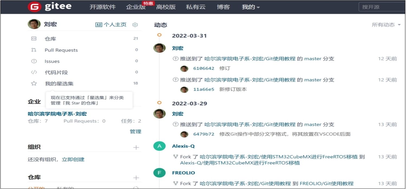Viewport: 406px width, 189px height.
Task: Click the 仓库 code icon in sidebar
Action: pyautogui.click(x=34, y=39)
